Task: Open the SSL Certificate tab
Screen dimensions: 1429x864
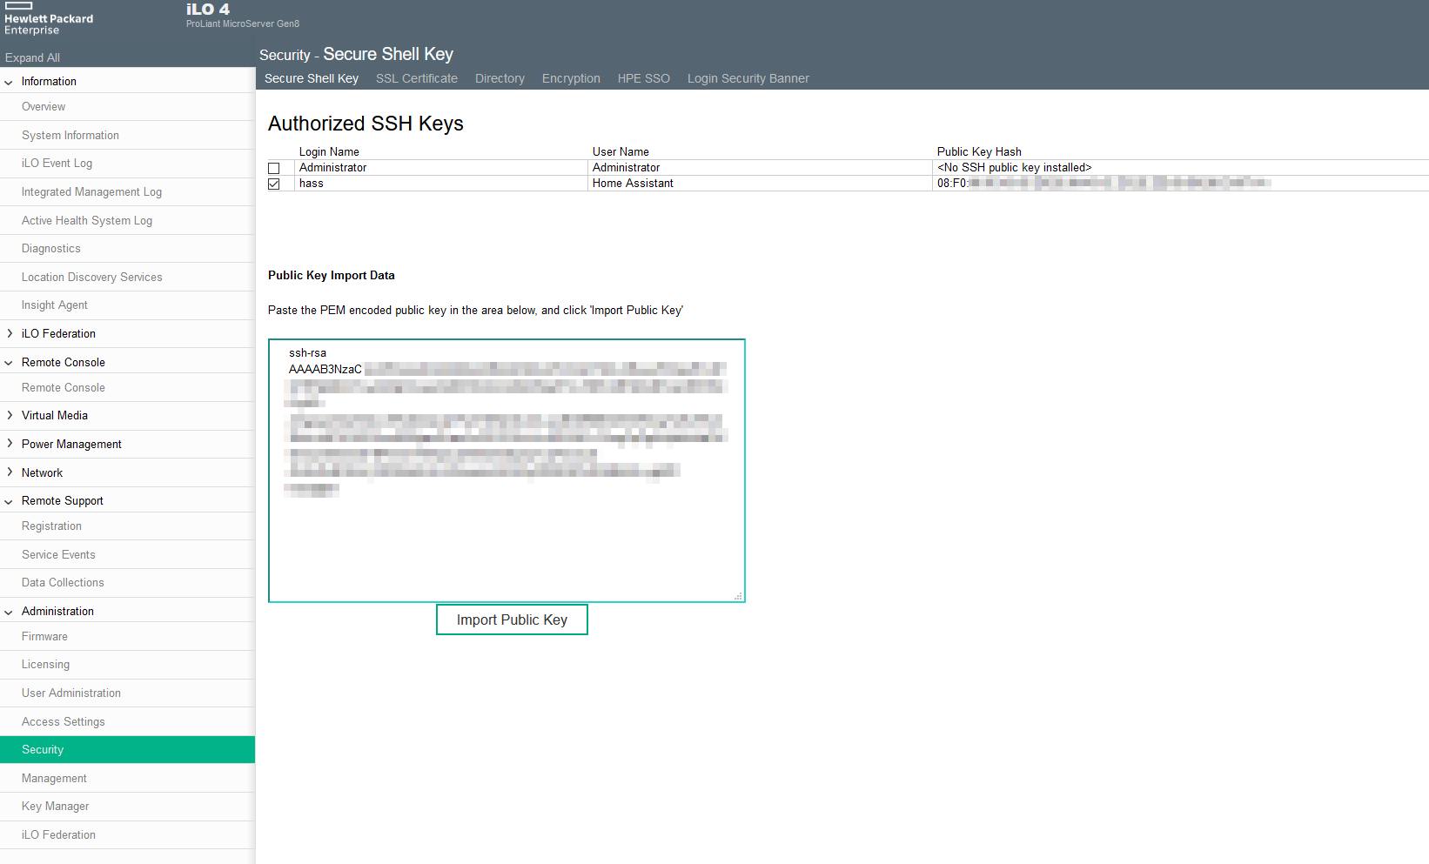Action: tap(417, 78)
